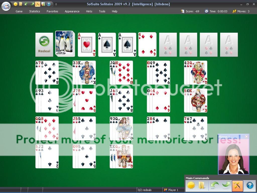Select the 2 of clubs card

click(x=50, y=156)
